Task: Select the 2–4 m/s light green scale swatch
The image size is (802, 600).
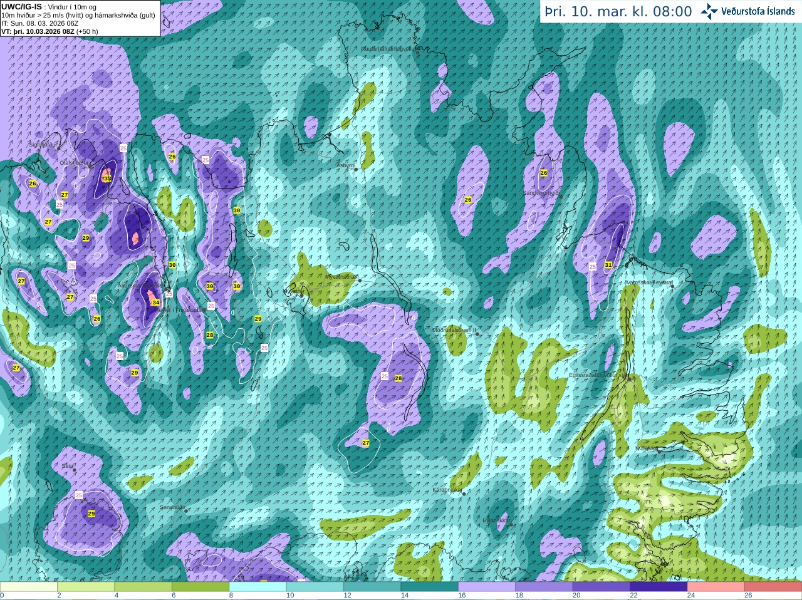Action: tap(86, 587)
